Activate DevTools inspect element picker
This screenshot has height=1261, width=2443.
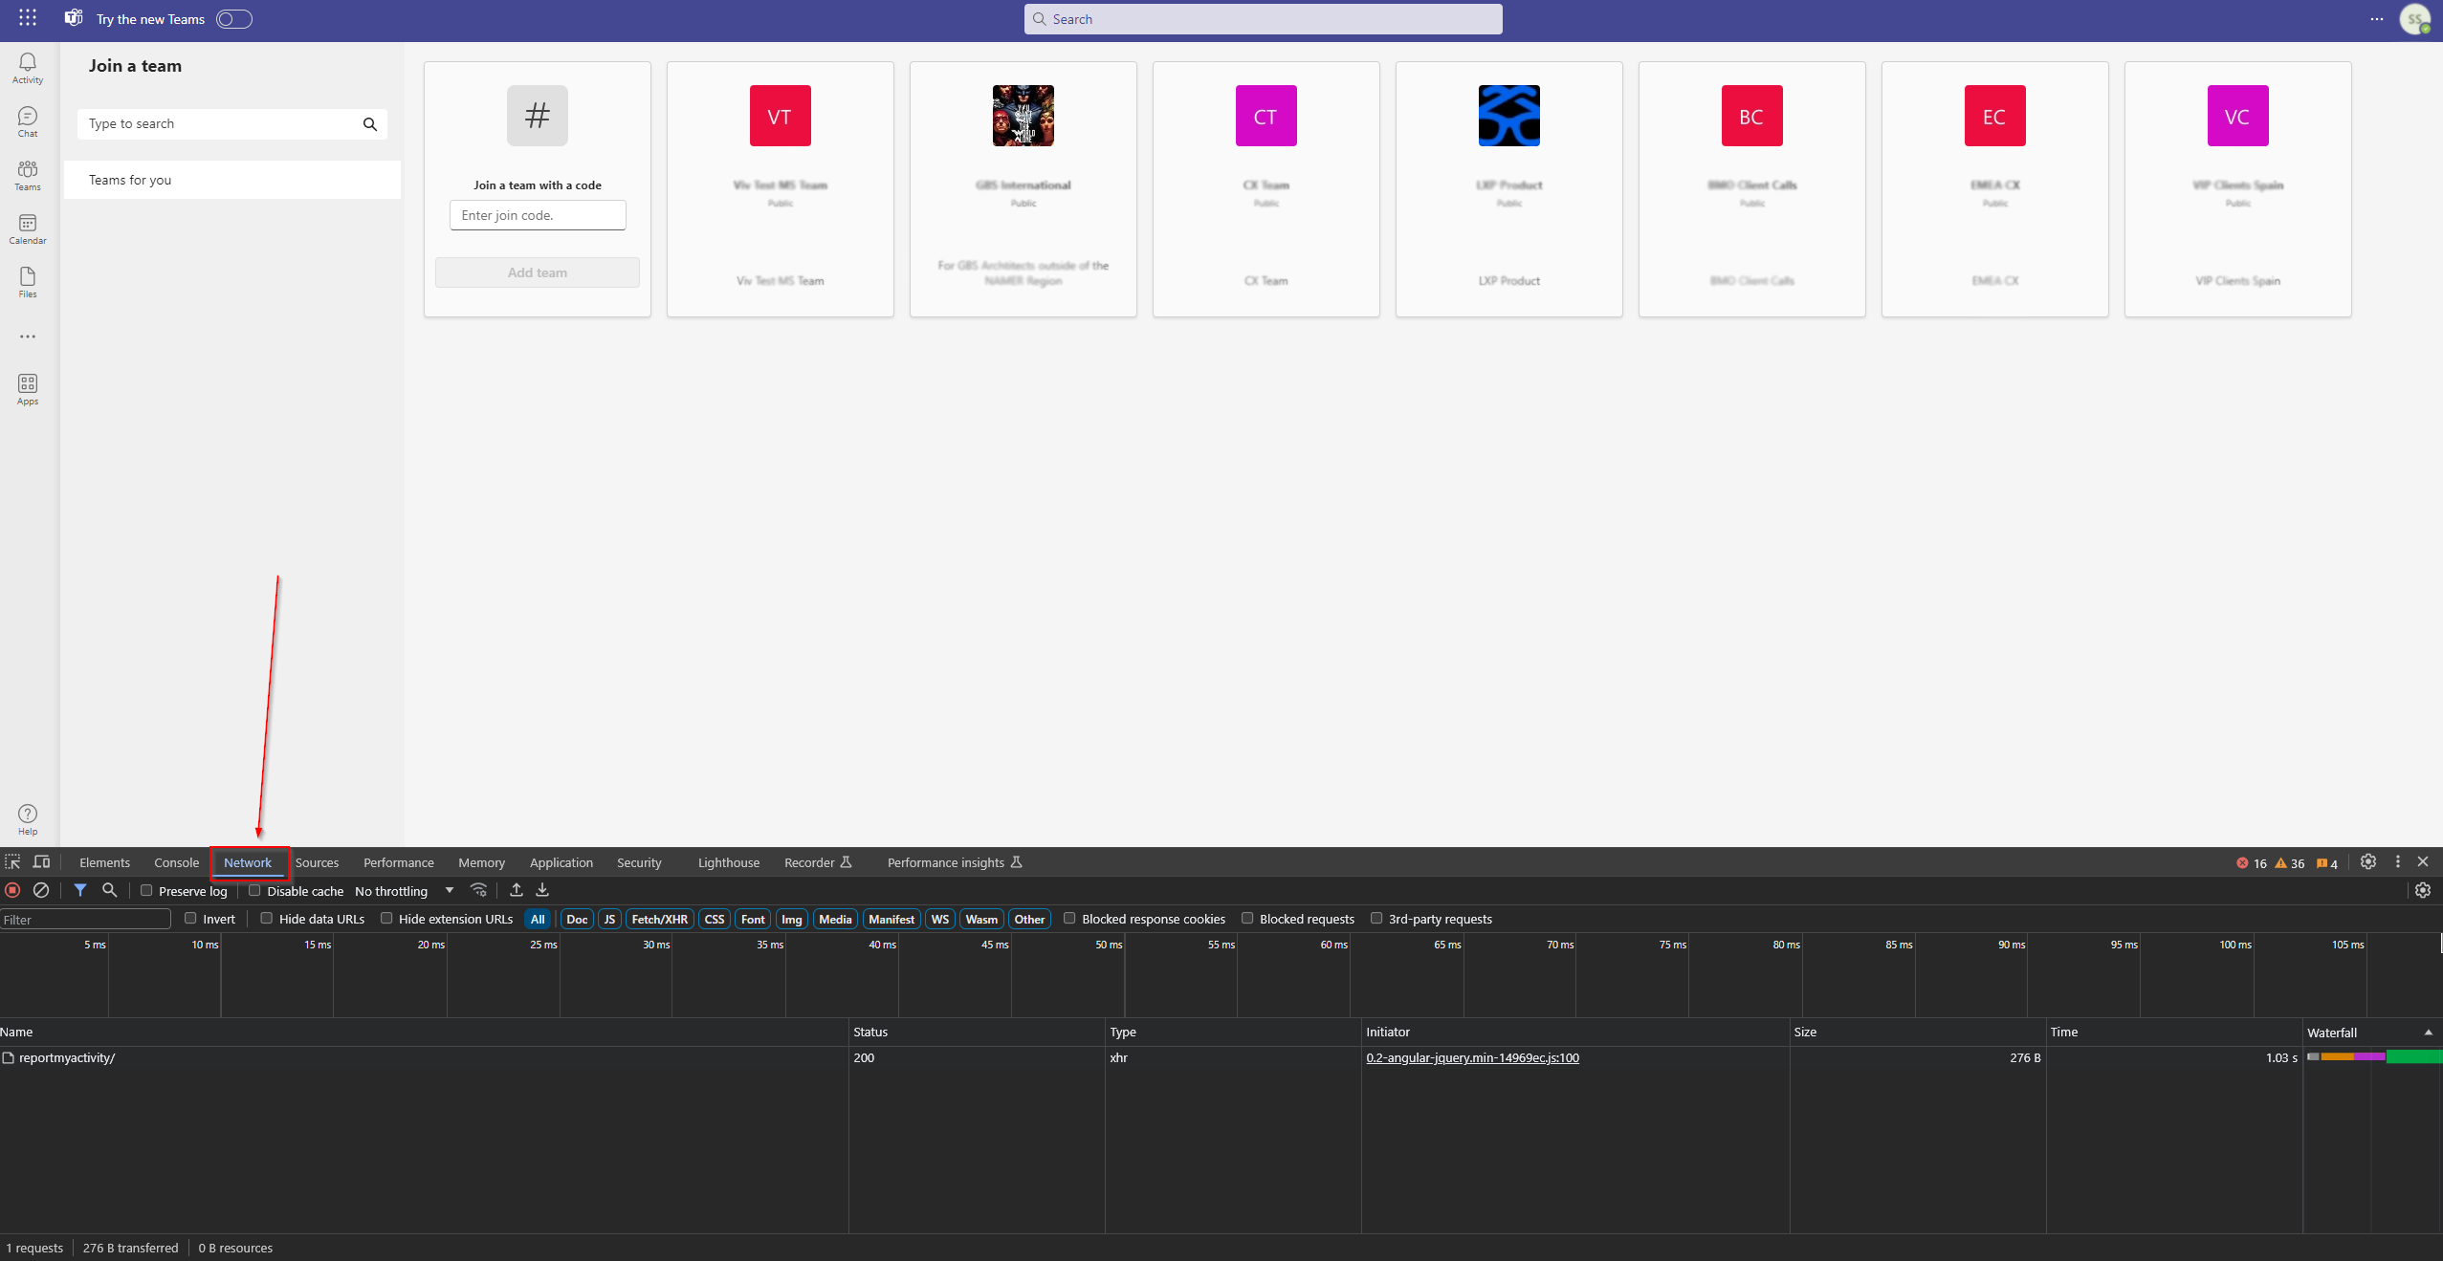tap(12, 862)
